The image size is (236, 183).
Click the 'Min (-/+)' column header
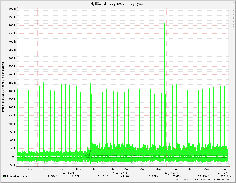120,173
